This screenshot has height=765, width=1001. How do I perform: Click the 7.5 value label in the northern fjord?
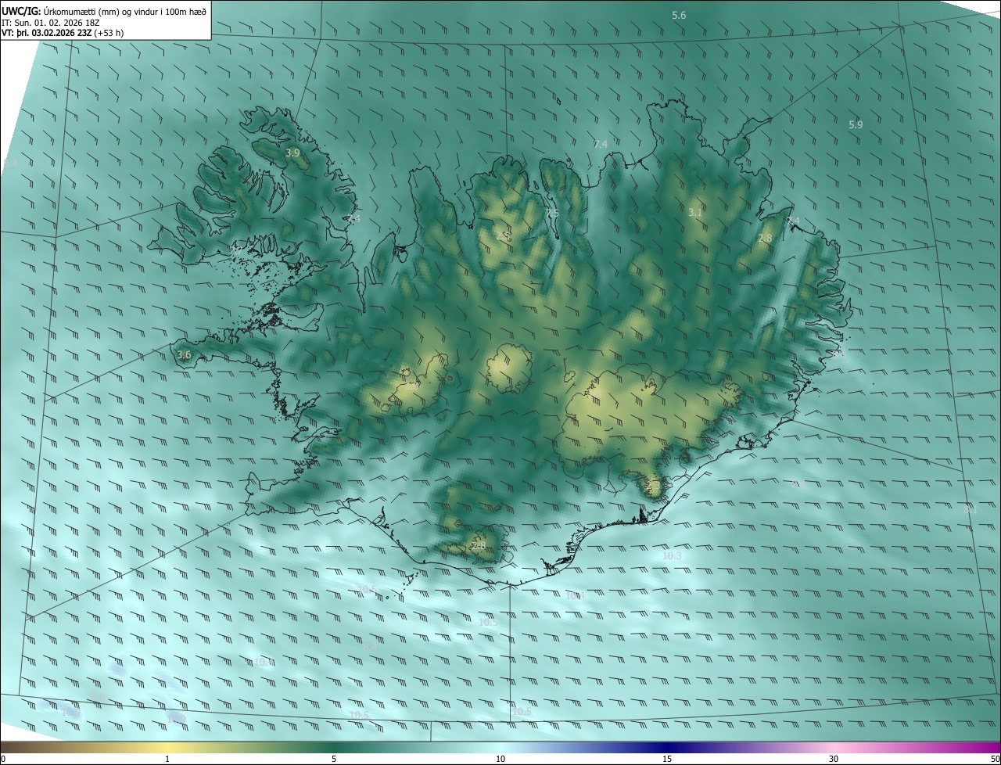coord(552,213)
